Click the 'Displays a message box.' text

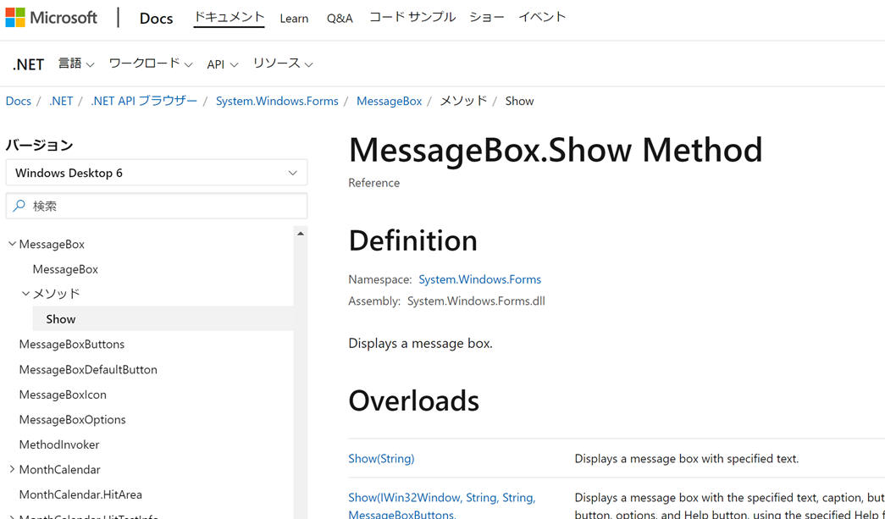point(421,343)
